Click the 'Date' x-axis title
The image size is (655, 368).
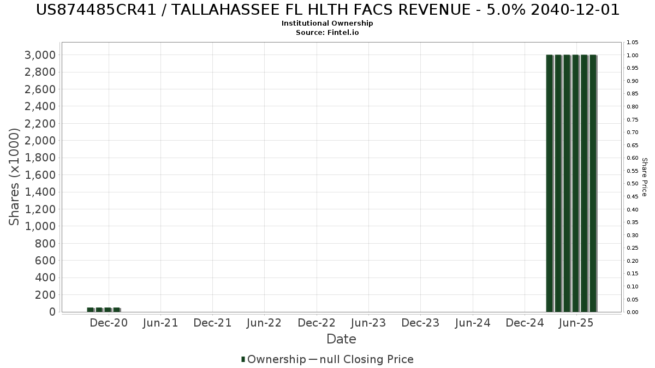pyautogui.click(x=341, y=339)
